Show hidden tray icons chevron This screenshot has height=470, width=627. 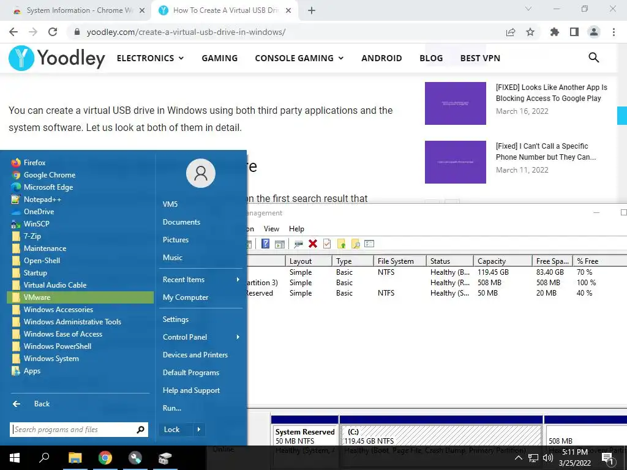[x=518, y=458]
